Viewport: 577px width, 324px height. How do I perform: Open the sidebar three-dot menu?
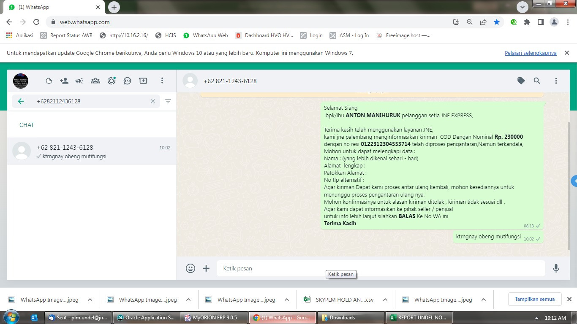point(162,81)
